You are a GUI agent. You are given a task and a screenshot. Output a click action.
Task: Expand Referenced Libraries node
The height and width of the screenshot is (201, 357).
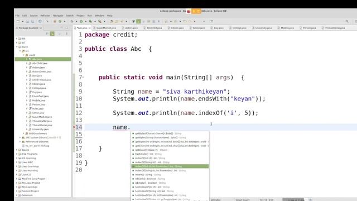coord(20,141)
